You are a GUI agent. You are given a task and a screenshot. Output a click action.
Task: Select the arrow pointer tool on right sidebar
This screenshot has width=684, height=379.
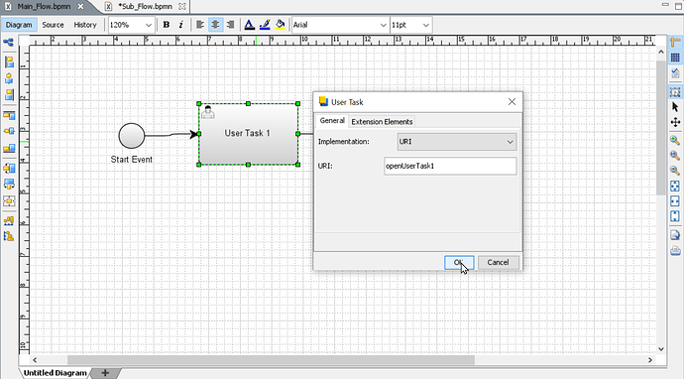pyautogui.click(x=675, y=107)
